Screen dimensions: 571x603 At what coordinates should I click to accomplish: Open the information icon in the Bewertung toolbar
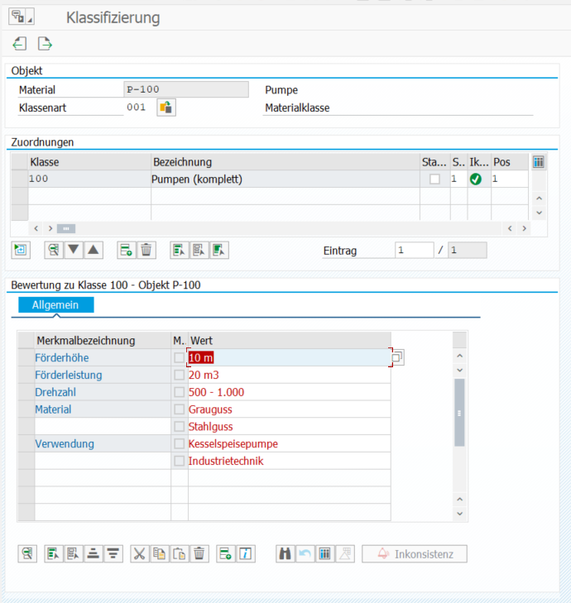tap(246, 553)
